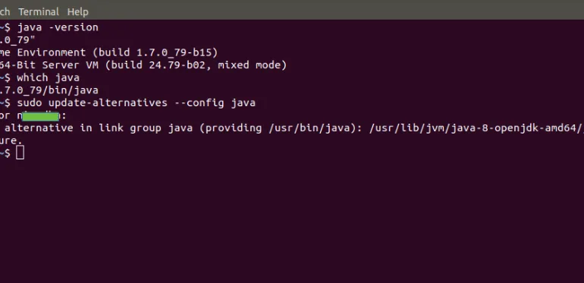Click 'update-alternatives' in the sudo command
Screen dimensions: 584x283
pyautogui.click(x=108, y=102)
